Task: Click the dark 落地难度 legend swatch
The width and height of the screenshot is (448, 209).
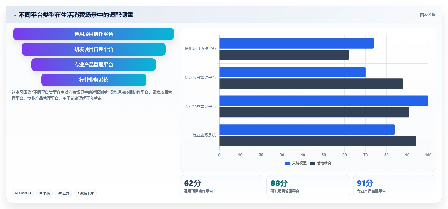Action: 312,163
